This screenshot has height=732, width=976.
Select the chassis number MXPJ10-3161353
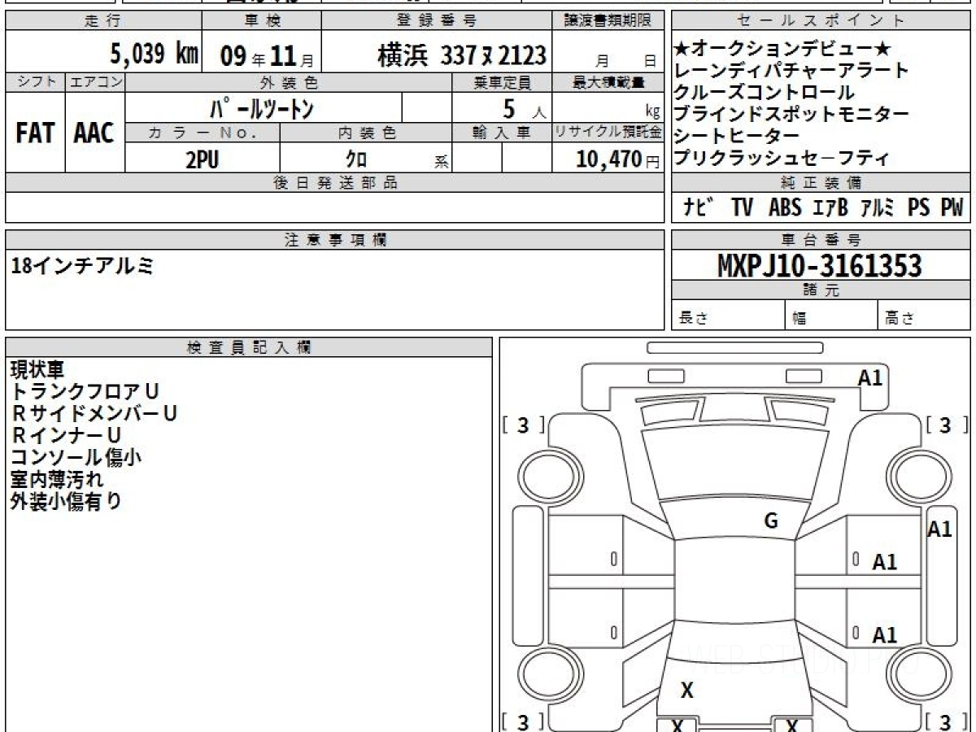click(820, 266)
